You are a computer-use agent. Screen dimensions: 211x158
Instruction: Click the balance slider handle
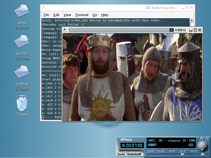pos(203,154)
